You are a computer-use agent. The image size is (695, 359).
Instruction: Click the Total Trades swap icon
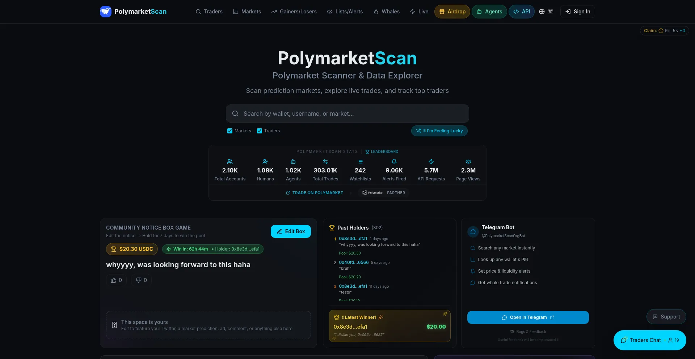[x=325, y=162]
